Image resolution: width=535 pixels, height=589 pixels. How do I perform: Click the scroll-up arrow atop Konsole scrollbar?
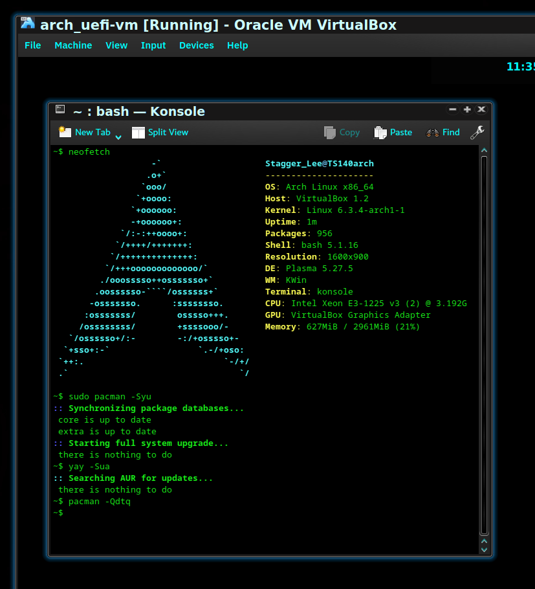click(x=485, y=150)
